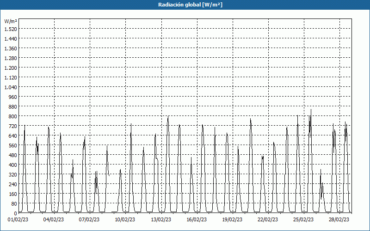The width and height of the screenshot is (370, 231).
Task: Click the 320 y-axis label
Action: coord(13,175)
